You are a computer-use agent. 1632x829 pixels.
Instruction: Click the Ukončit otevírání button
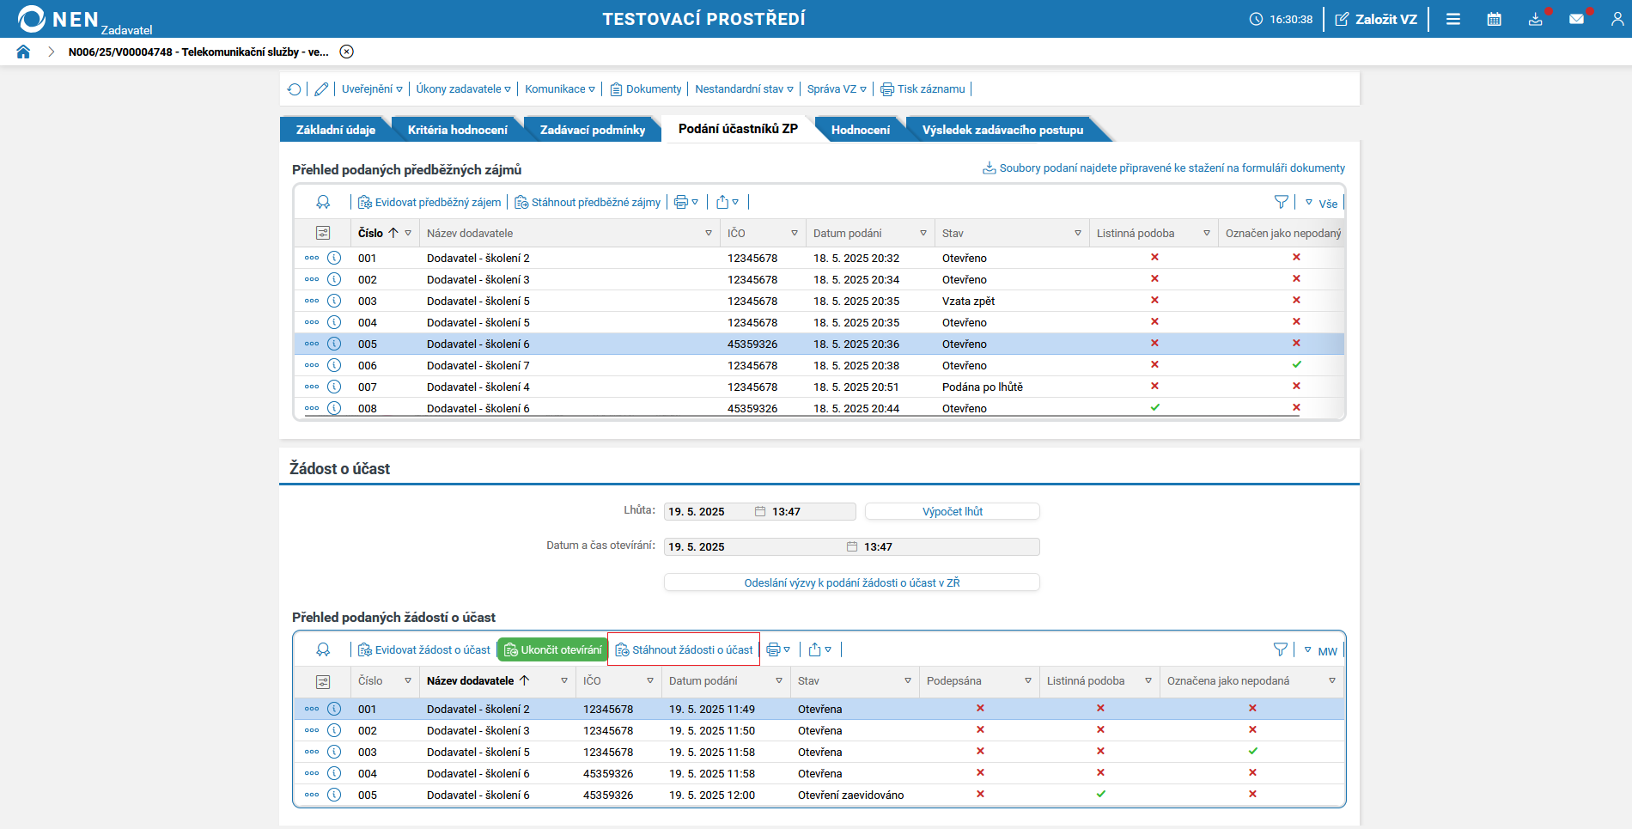coord(552,650)
